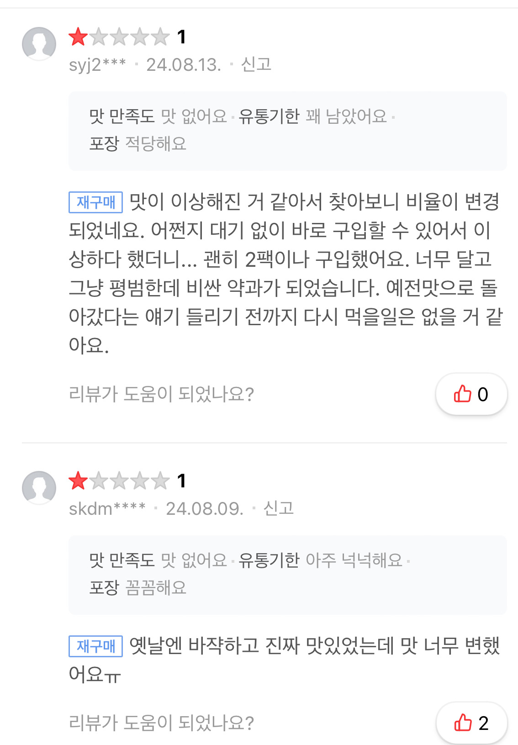The image size is (518, 745).
Task: Tap the profile avatar of syj2***
Action: 39,43
